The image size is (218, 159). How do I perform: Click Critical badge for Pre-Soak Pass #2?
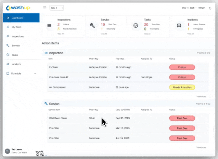(x=182, y=78)
